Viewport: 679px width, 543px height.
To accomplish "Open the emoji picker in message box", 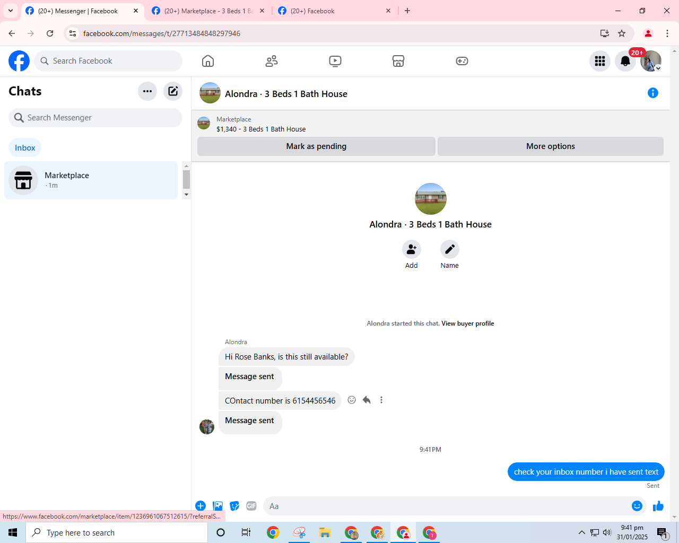I will [637, 506].
